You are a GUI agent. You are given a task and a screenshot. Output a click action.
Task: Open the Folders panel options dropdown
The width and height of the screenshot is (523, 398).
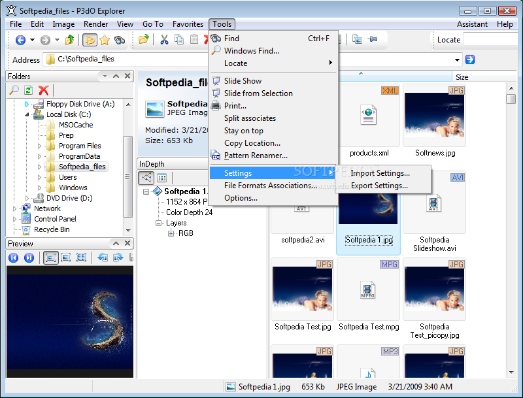coord(105,76)
